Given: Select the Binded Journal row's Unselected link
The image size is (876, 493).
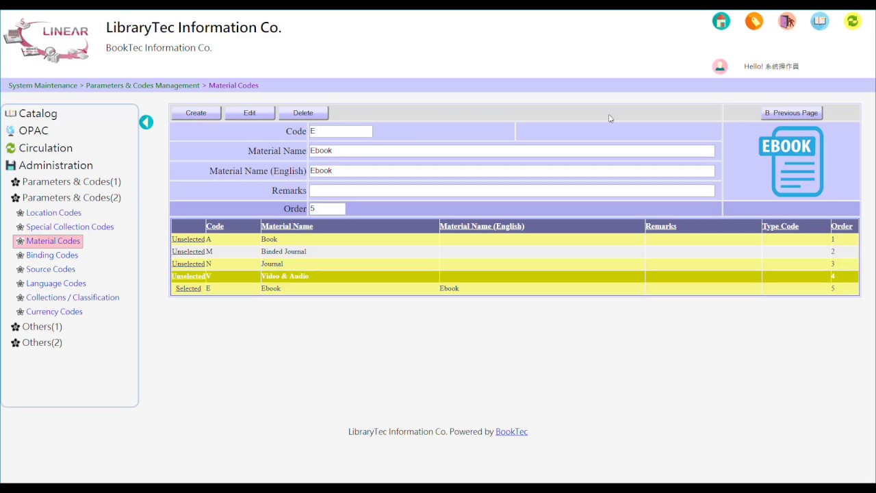Looking at the screenshot, I should pyautogui.click(x=188, y=252).
